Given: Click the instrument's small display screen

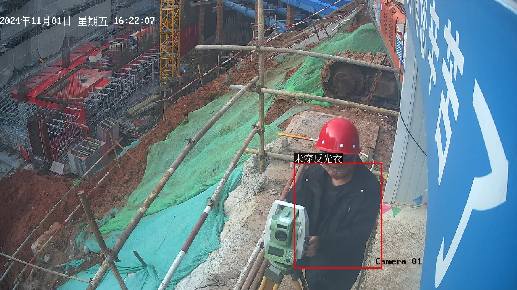Looking at the screenshot, I should [275, 251].
